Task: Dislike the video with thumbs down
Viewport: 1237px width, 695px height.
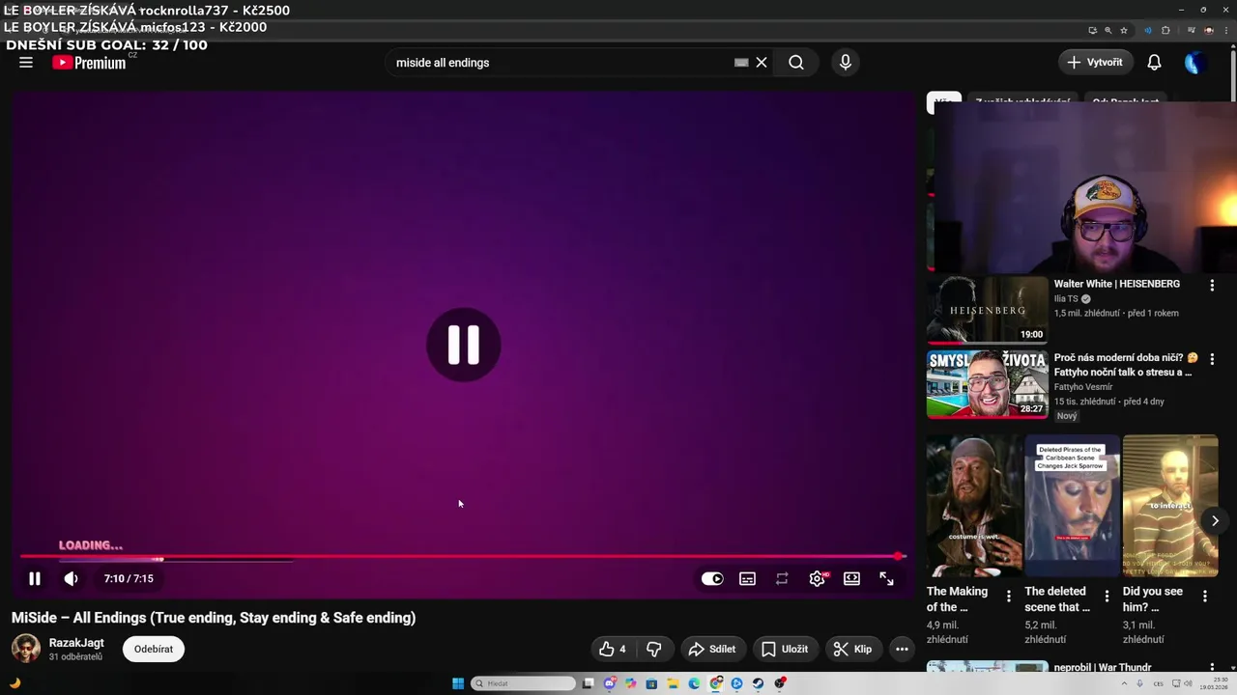Action: coord(654,650)
